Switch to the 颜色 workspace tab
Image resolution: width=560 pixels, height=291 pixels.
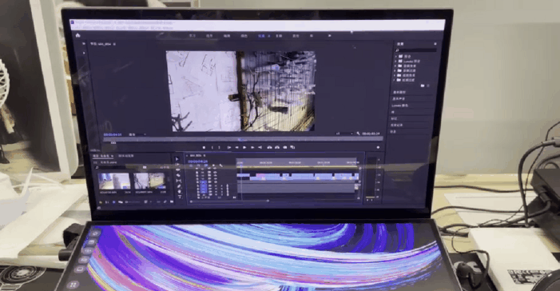tap(244, 36)
